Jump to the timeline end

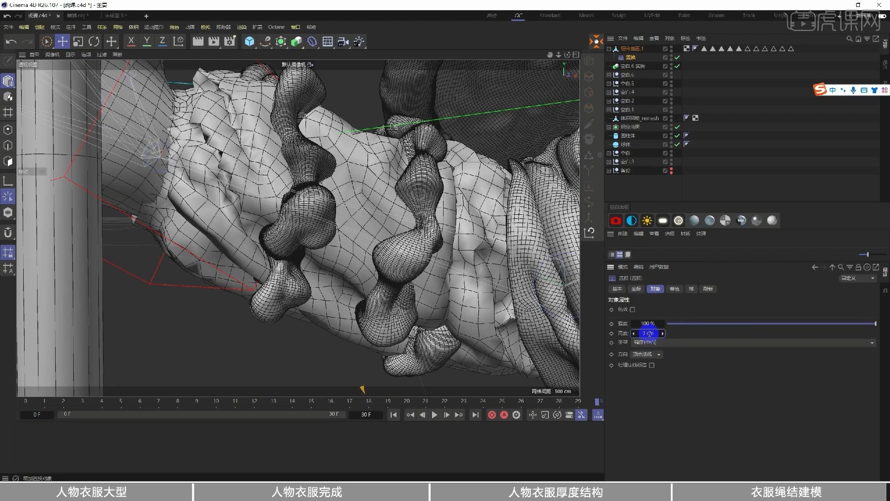point(475,415)
